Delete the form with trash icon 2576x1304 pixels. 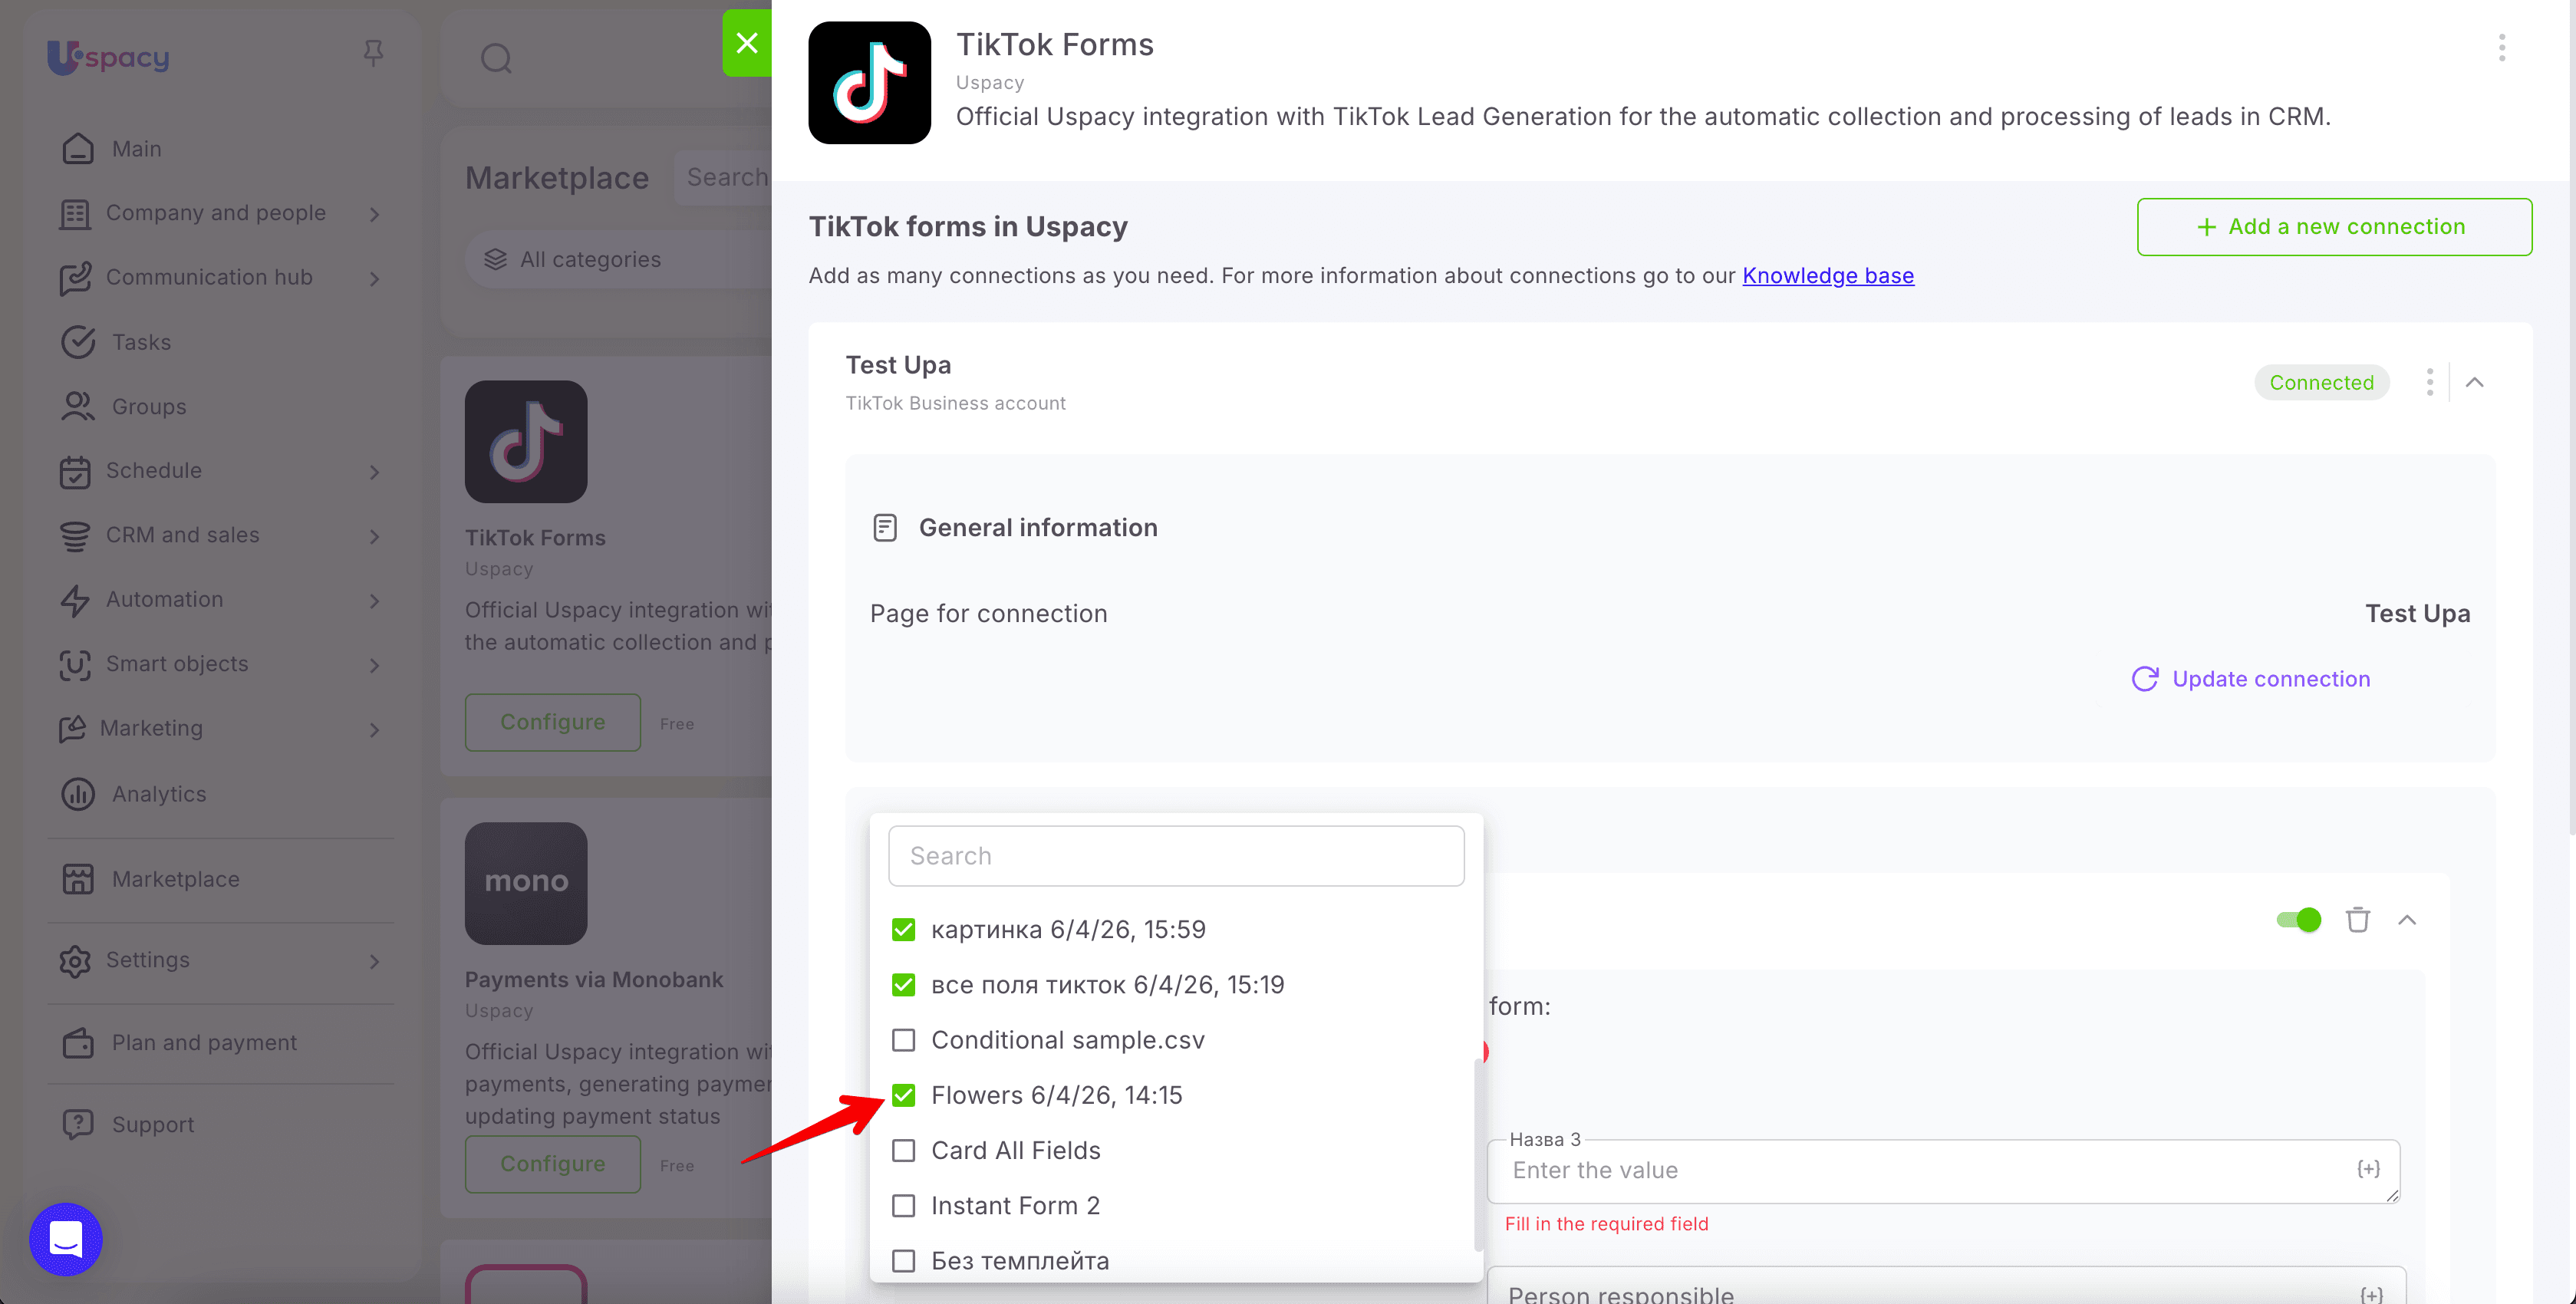(x=2358, y=920)
